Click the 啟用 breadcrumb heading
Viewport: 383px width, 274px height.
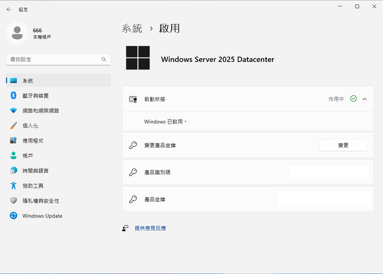[x=169, y=29]
